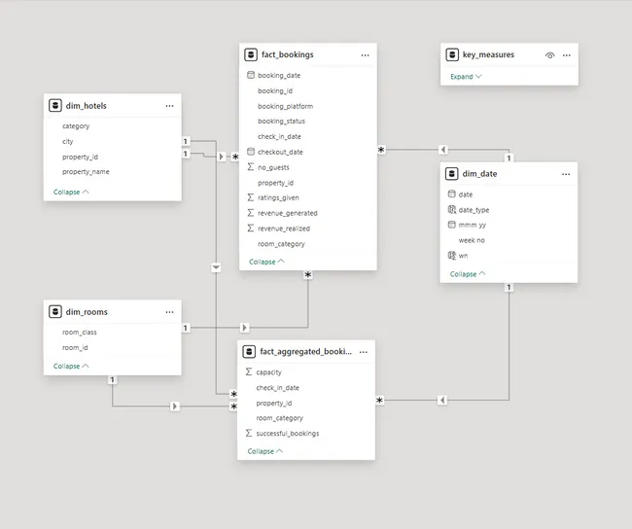Screen dimensions: 632x529
Task: Click the key_measures table title
Action: (x=488, y=54)
